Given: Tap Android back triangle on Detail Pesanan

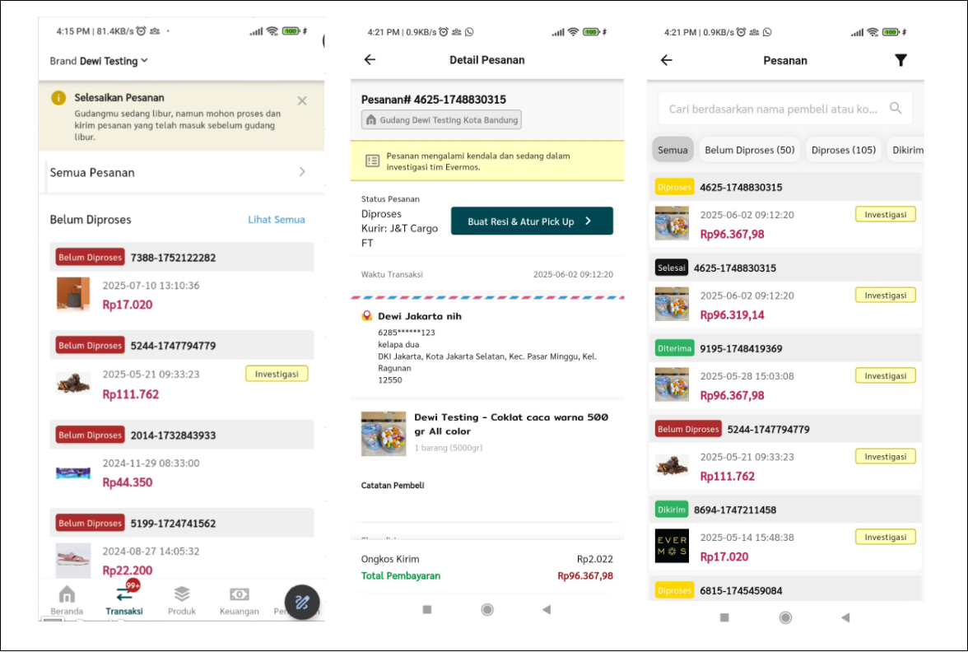Looking at the screenshot, I should tap(547, 609).
